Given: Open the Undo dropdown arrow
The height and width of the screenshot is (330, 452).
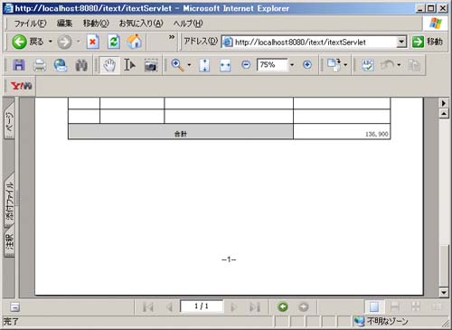Looking at the screenshot, I should click(x=399, y=65).
